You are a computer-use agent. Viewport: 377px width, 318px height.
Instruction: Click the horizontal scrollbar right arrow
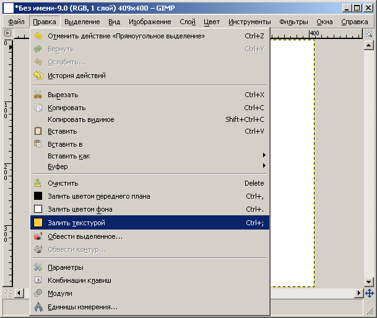click(359, 293)
